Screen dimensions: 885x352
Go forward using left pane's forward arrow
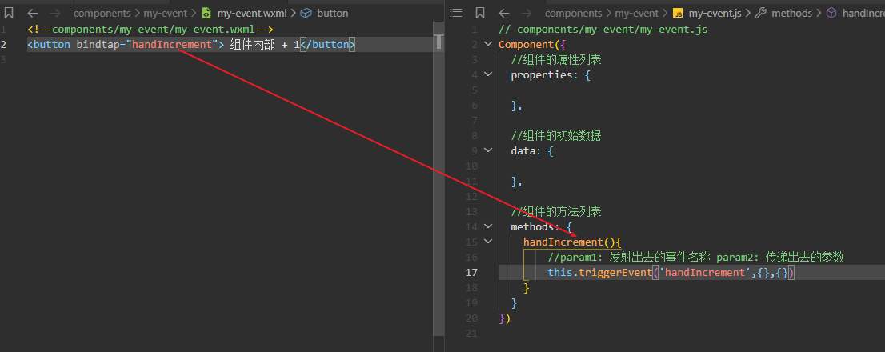(54, 13)
